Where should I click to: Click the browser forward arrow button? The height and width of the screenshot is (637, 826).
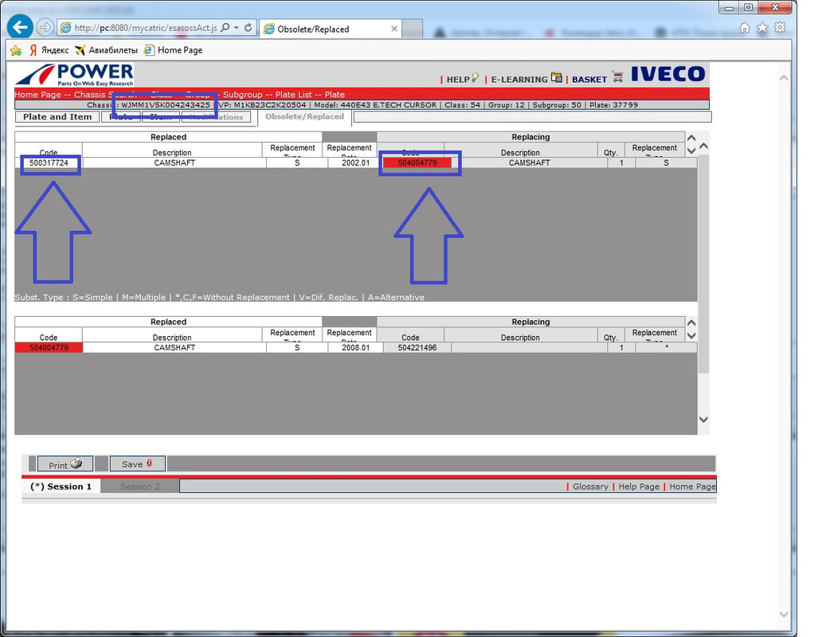[x=45, y=27]
